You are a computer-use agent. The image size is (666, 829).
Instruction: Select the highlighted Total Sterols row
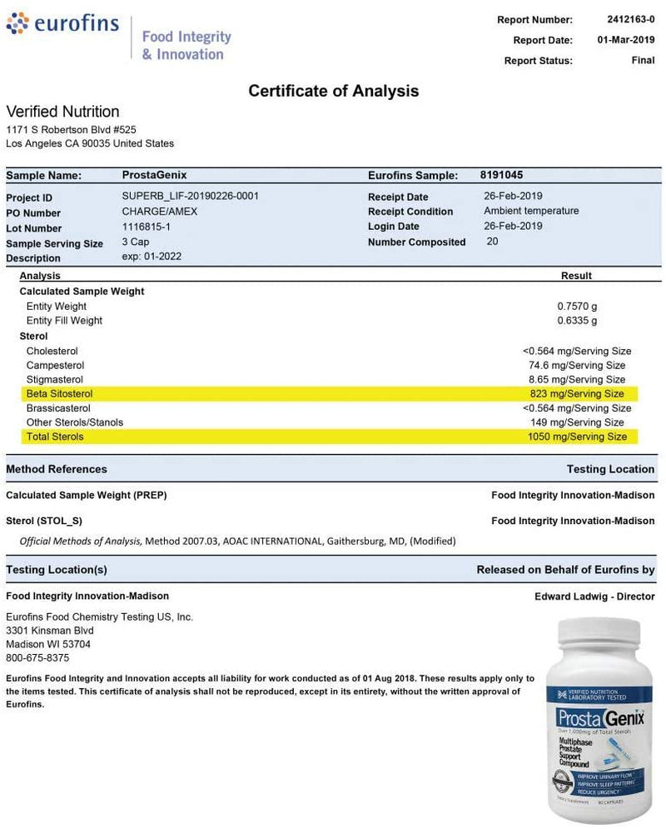pyautogui.click(x=329, y=436)
